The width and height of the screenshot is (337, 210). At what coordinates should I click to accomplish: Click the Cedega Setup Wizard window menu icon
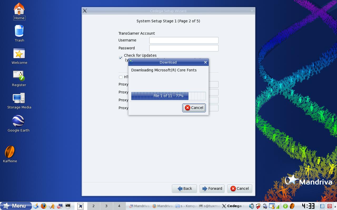pos(85,11)
